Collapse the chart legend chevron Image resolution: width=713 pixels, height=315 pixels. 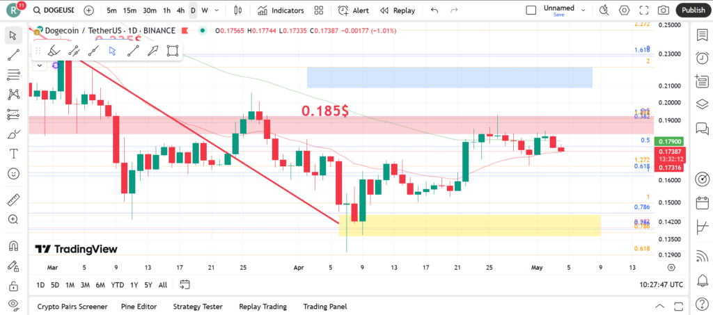(40, 65)
